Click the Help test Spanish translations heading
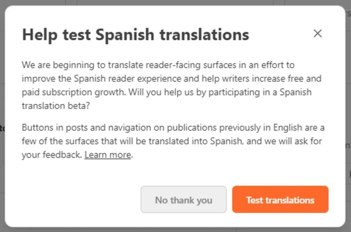 tap(135, 35)
